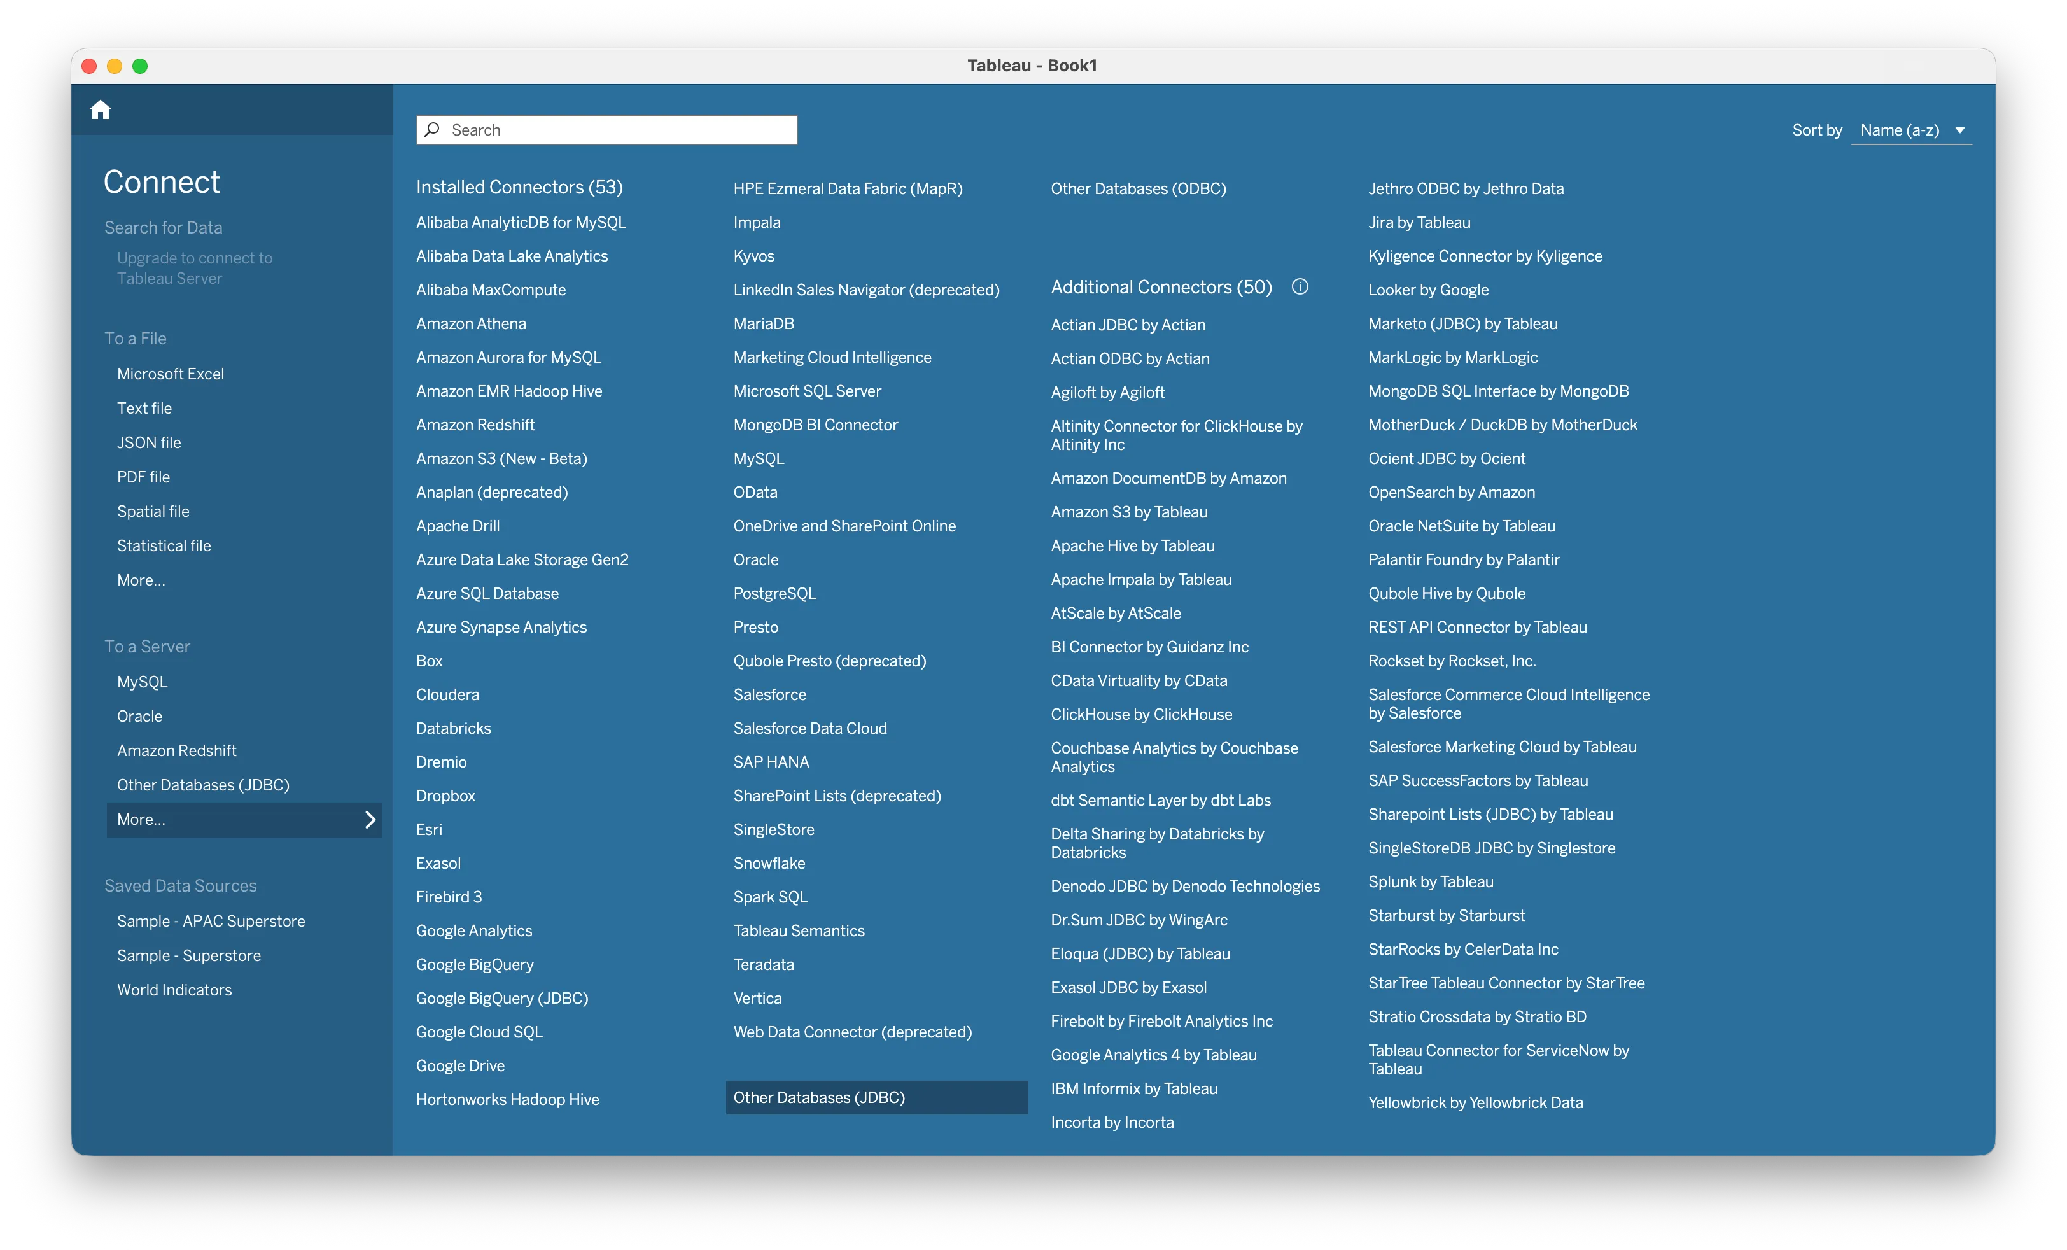Select Incorta by Incorta
The height and width of the screenshot is (1250, 2067).
(1112, 1123)
